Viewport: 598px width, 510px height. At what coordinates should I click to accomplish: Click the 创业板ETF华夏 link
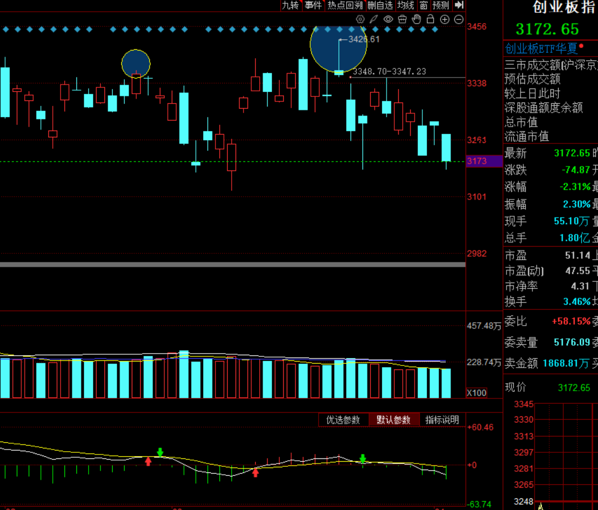click(541, 49)
